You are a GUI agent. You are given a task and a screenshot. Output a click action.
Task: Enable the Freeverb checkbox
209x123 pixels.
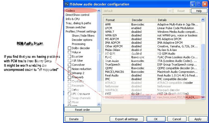click(69, 77)
